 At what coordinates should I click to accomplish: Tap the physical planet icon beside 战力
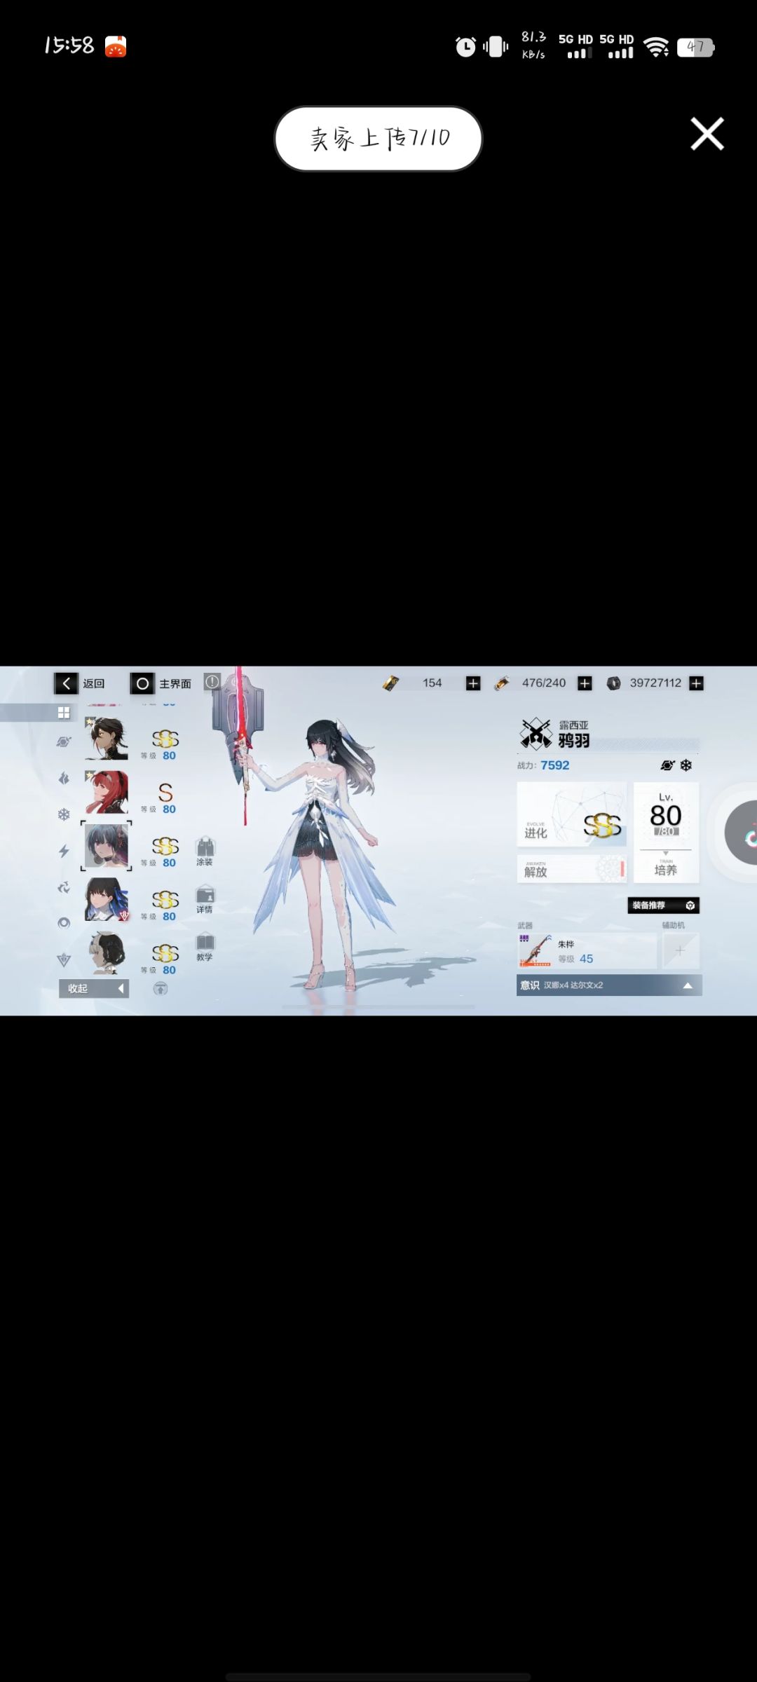(667, 765)
